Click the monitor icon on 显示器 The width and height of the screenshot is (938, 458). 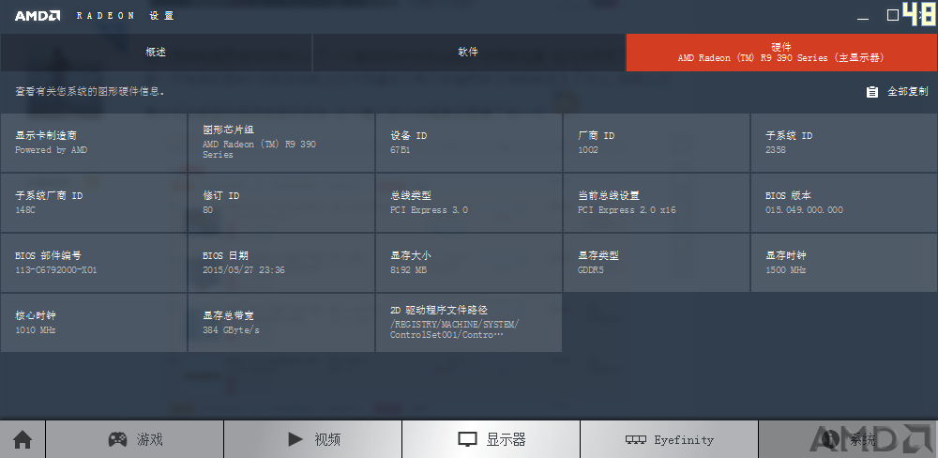coord(467,440)
